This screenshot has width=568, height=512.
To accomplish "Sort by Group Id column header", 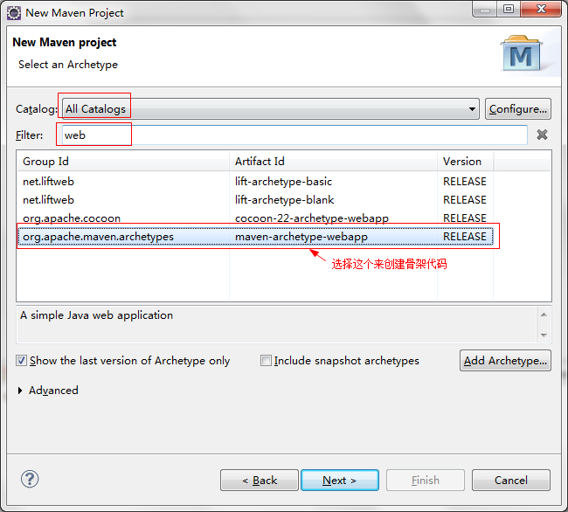I will [123, 161].
